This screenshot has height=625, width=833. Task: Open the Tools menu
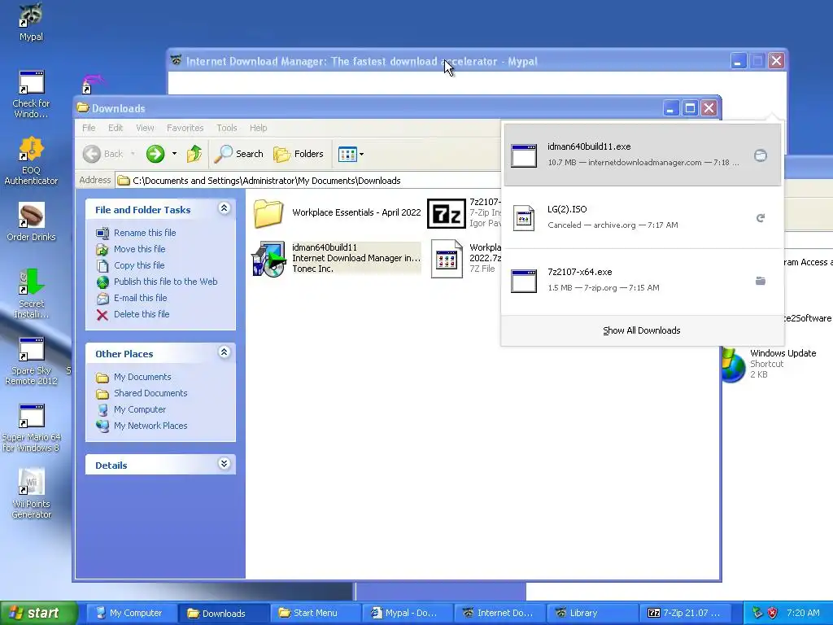click(x=227, y=128)
